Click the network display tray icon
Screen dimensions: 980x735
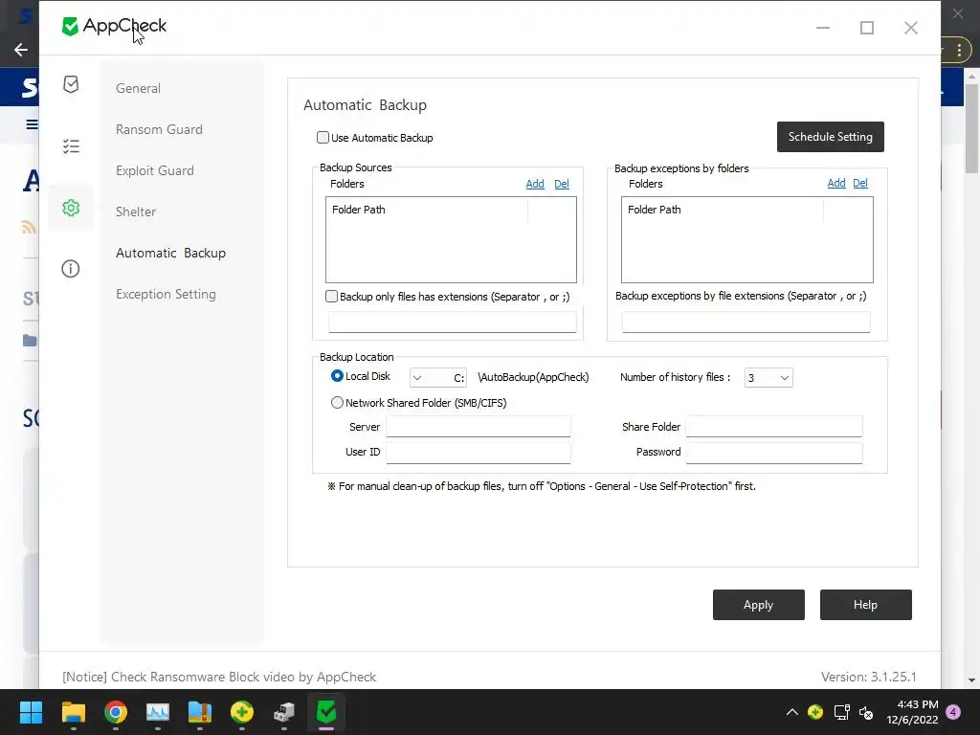pyautogui.click(x=841, y=712)
